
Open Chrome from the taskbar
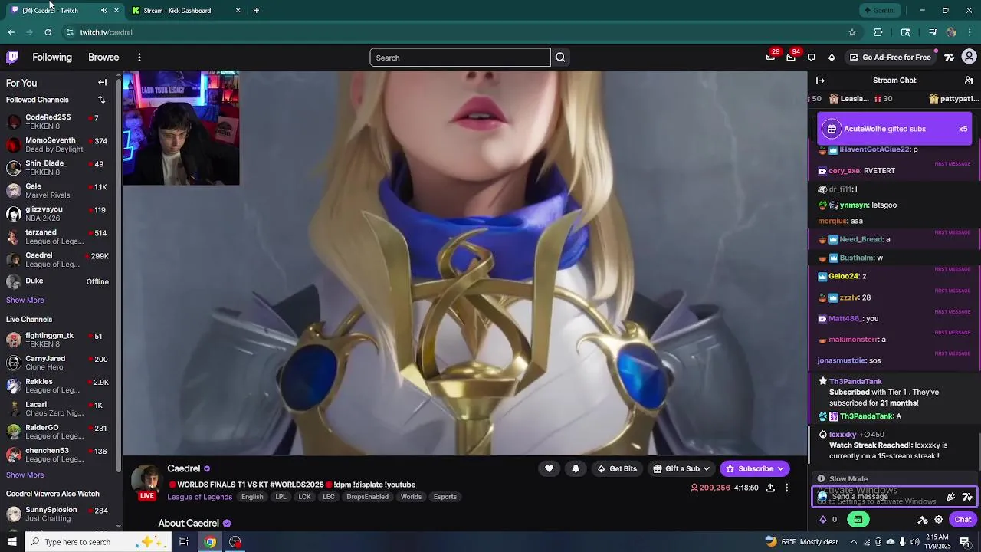pyautogui.click(x=209, y=542)
